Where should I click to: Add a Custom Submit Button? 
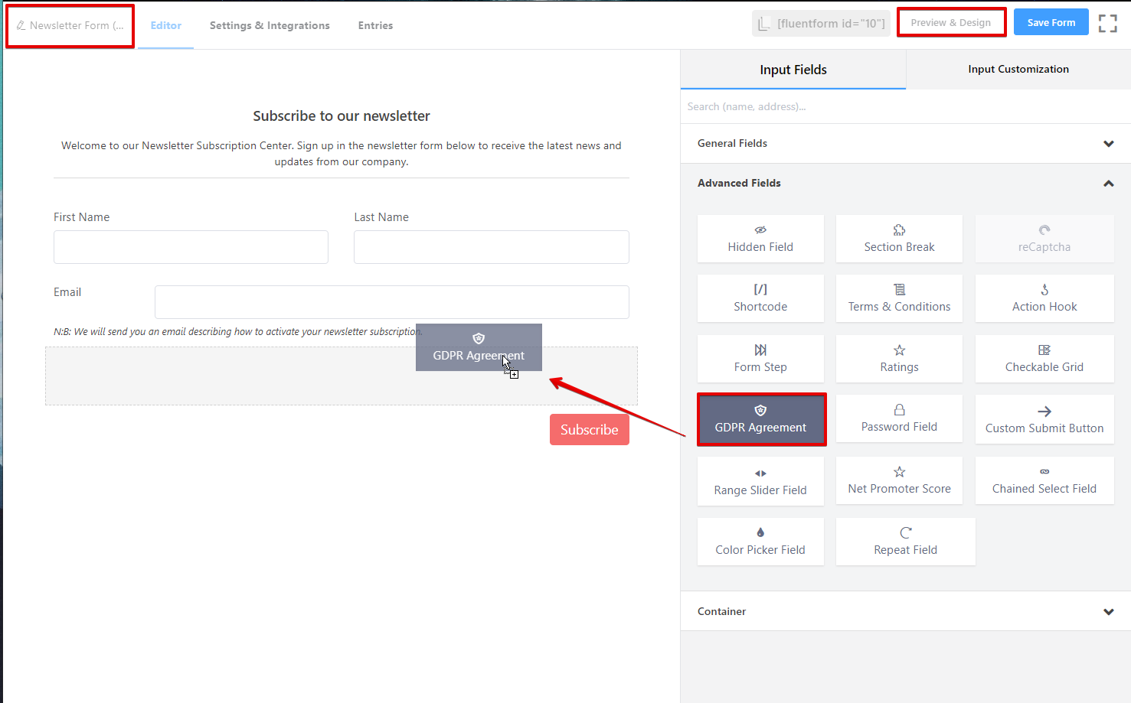(x=1044, y=418)
